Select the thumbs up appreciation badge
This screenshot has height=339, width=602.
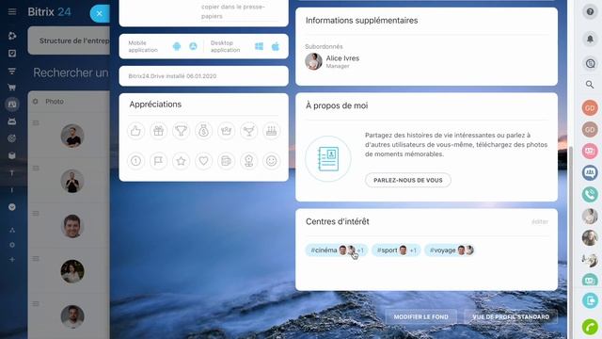click(135, 131)
